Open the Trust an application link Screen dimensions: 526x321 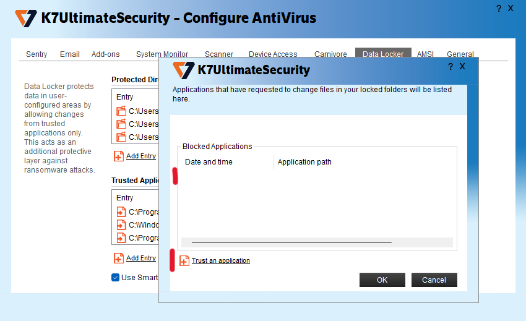pos(221,261)
